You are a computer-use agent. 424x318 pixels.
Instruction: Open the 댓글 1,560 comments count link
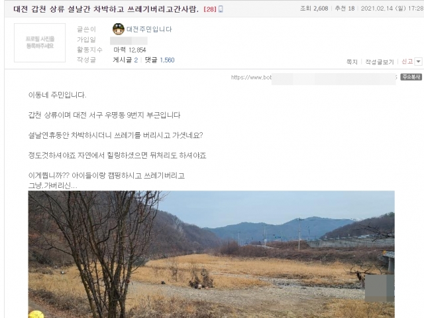coord(160,60)
